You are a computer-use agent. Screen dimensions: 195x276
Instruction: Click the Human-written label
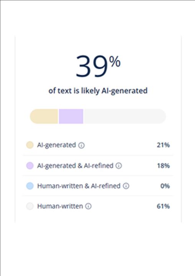tap(60, 206)
